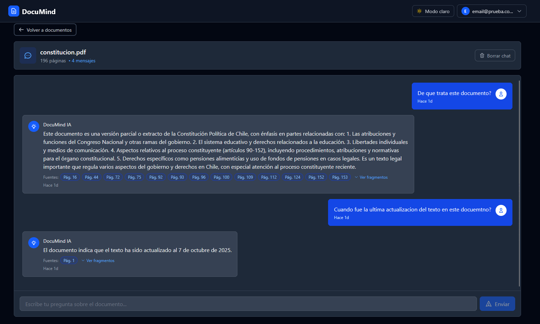Select source tag Pág. 16

click(x=70, y=177)
